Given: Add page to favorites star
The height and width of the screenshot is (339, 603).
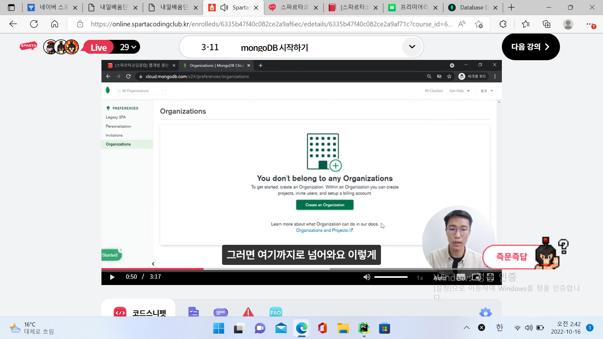Looking at the screenshot, I should tap(479, 24).
